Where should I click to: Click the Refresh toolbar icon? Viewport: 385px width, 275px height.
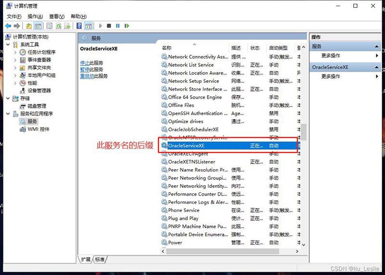(x=59, y=26)
